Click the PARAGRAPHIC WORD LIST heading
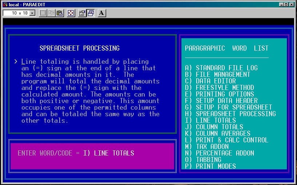The image size is (297, 185). (x=227, y=48)
